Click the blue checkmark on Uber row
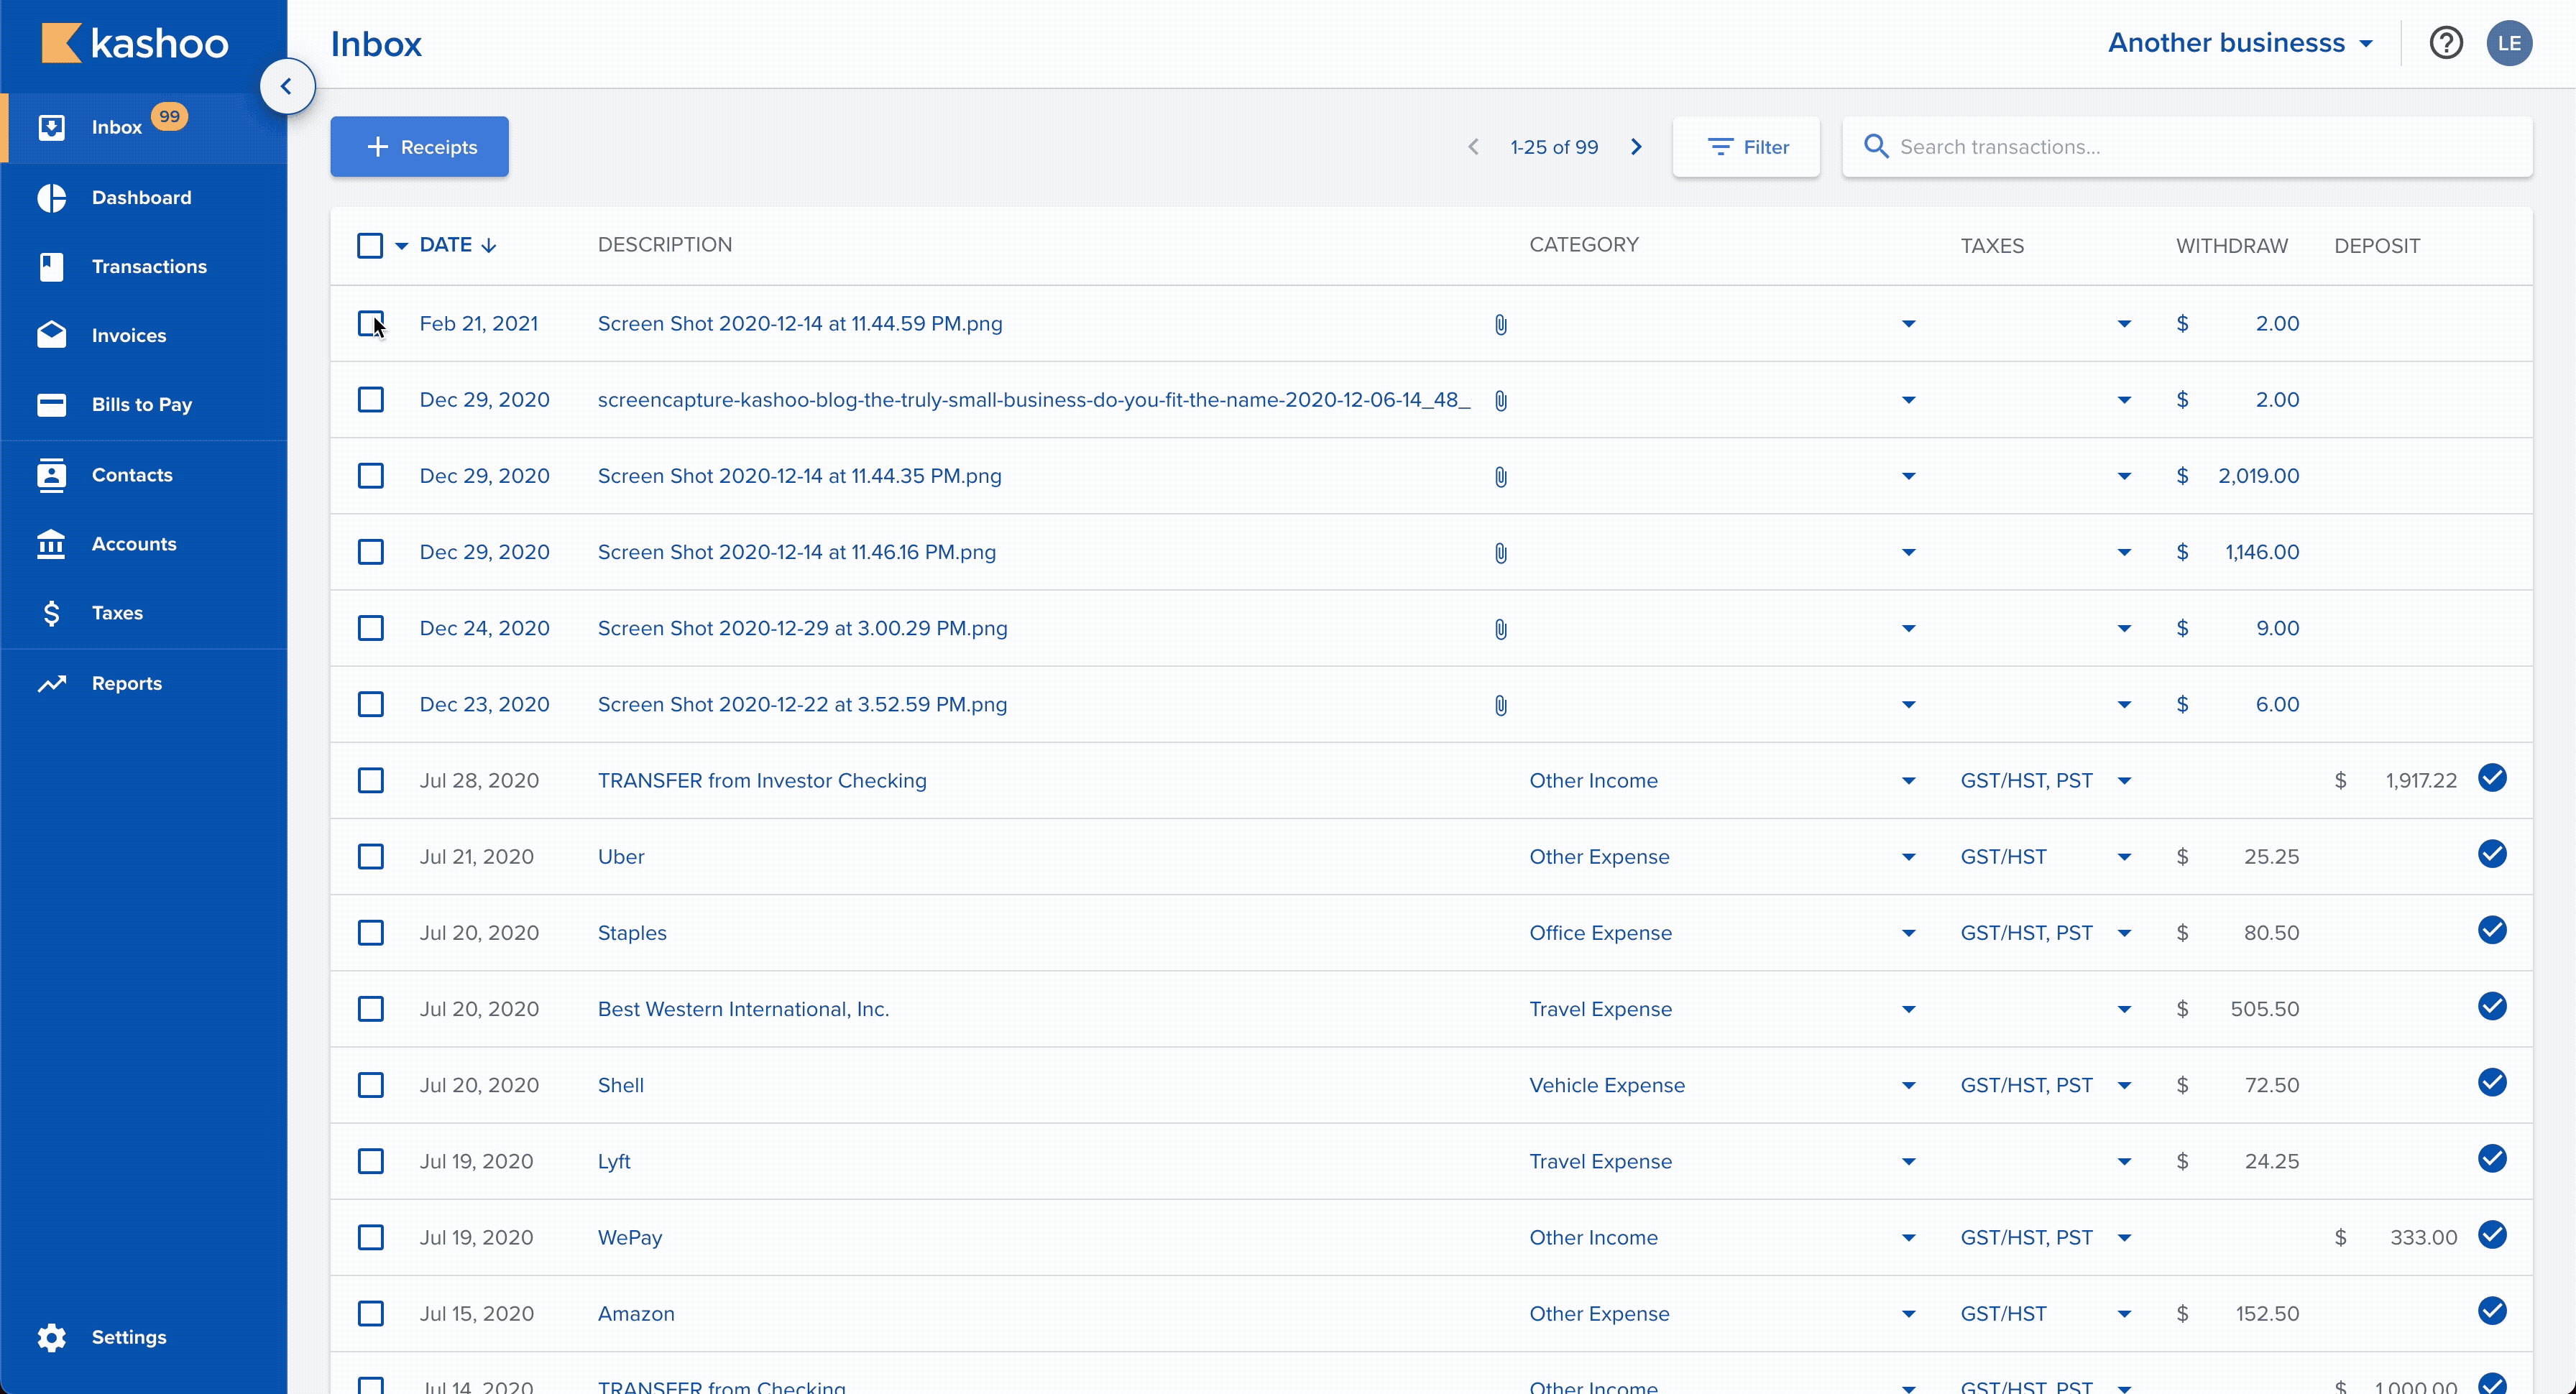 [x=2492, y=854]
